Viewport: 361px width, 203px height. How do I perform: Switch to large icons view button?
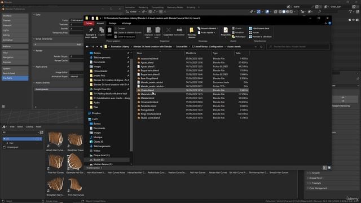coord(329,168)
